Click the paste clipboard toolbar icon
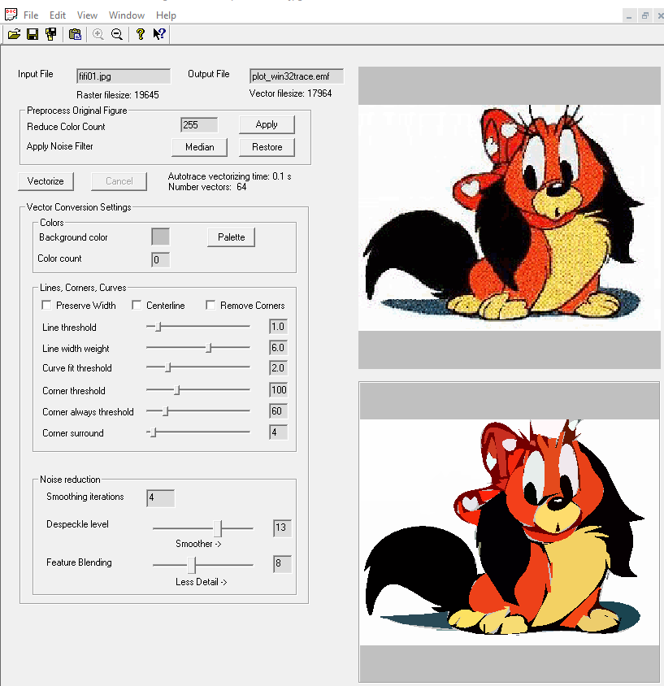664x686 pixels. 76,34
